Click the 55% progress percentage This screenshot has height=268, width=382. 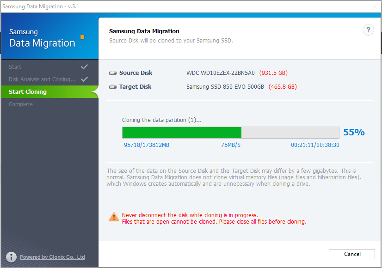pos(354,132)
